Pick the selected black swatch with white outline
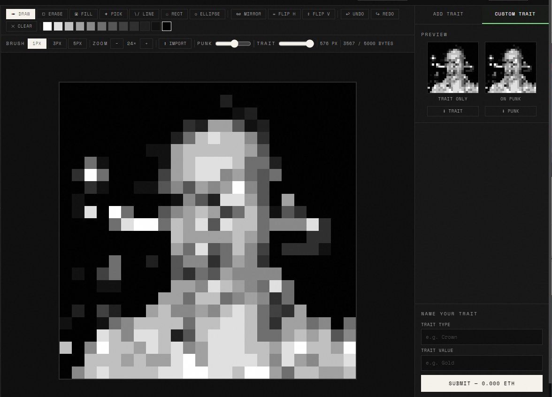The height and width of the screenshot is (397, 552). [167, 26]
